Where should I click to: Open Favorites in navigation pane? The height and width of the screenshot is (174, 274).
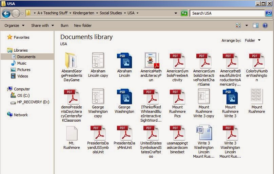coord(18,37)
